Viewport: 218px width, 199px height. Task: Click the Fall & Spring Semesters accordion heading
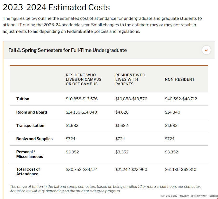(68, 50)
